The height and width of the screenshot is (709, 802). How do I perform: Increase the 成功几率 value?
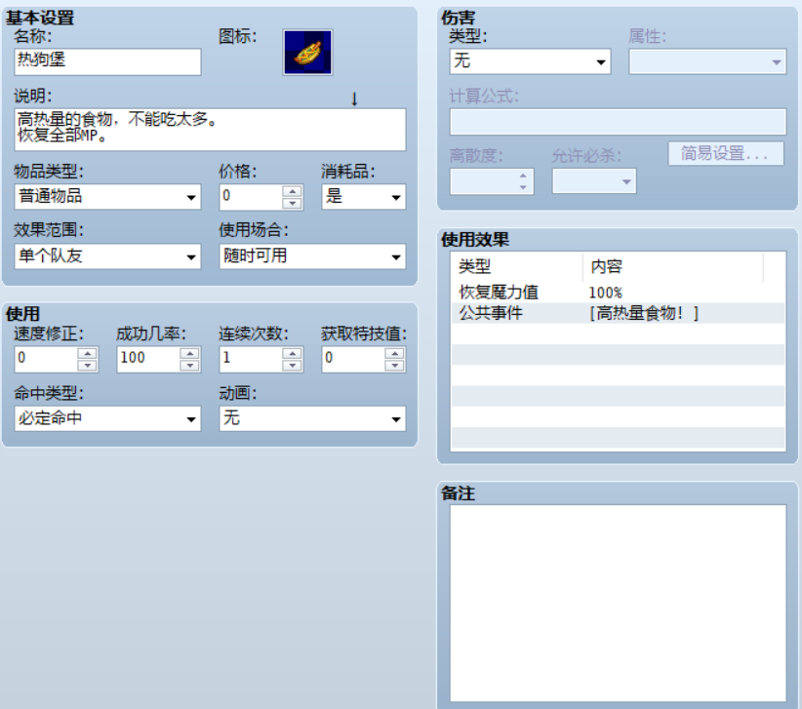[x=189, y=353]
